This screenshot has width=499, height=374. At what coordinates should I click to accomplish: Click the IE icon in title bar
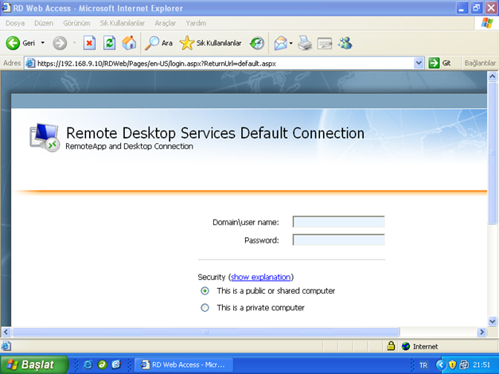[x=6, y=8]
